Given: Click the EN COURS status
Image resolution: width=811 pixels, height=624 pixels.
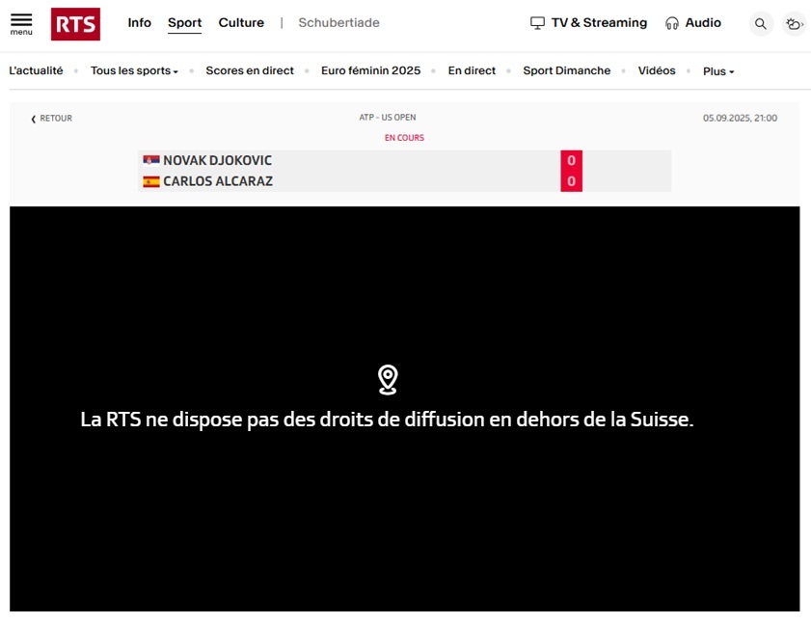Looking at the screenshot, I should coord(404,138).
